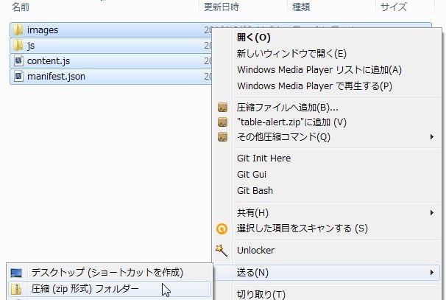
Task: Select the manifest.json file name
Action: click(x=57, y=77)
